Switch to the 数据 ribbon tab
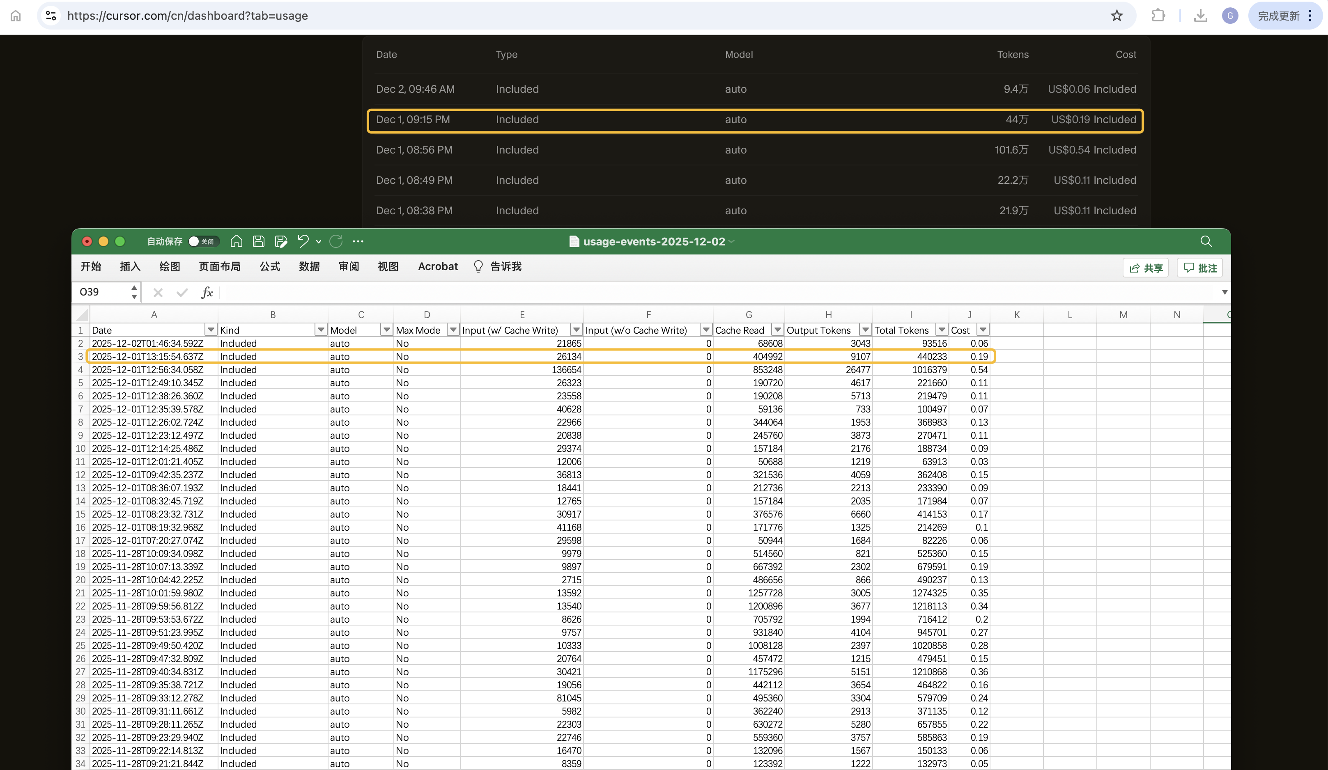The width and height of the screenshot is (1328, 770). [309, 266]
